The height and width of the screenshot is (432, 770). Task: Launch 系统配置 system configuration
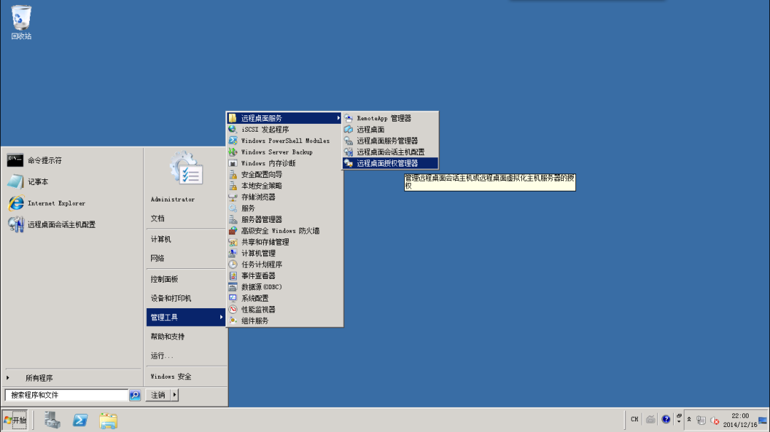(x=284, y=298)
